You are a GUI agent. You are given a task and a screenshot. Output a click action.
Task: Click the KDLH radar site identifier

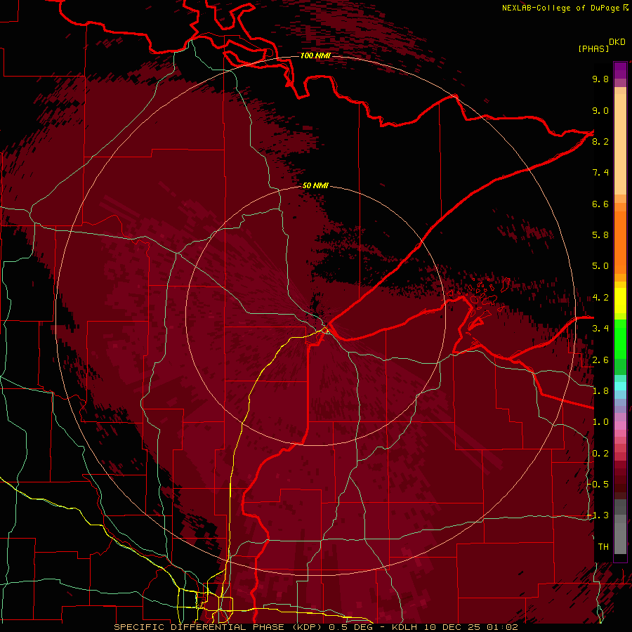tap(405, 627)
